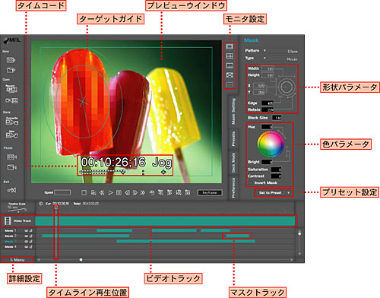
Task: Click the Play button in transport controls
Action: pos(111,193)
